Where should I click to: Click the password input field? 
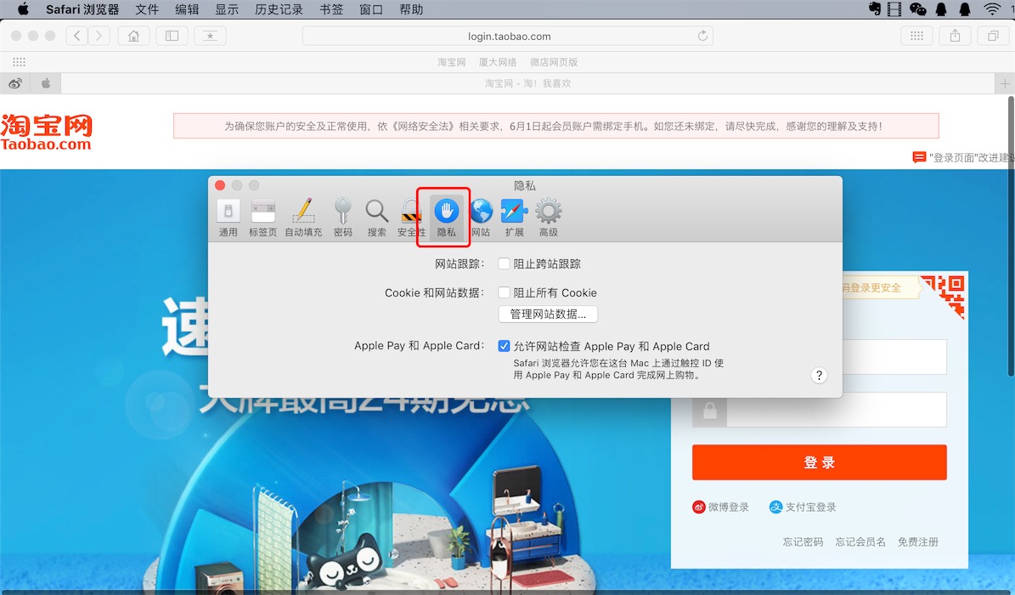pos(837,410)
